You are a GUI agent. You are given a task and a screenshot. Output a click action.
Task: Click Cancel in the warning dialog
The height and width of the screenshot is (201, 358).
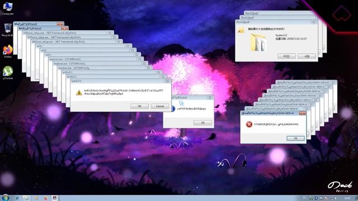click(160, 106)
